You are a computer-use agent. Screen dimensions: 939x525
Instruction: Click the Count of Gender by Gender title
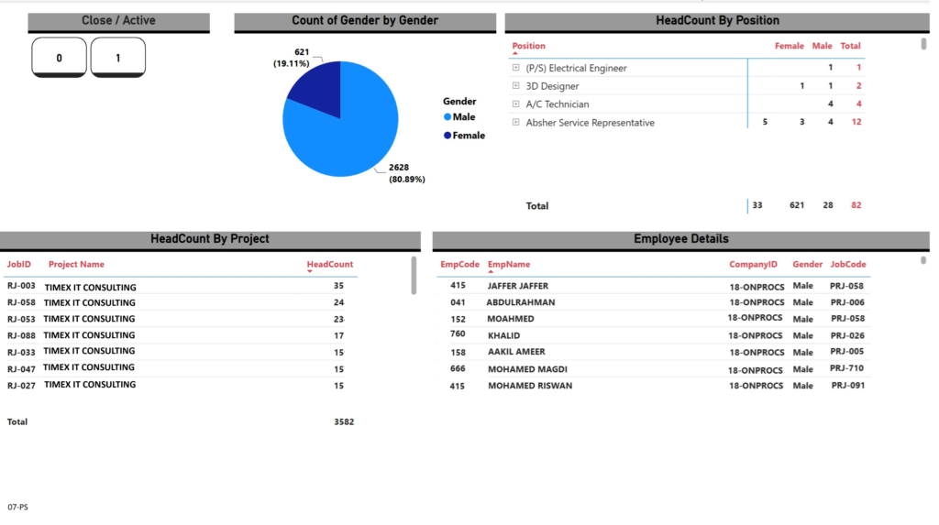365,20
